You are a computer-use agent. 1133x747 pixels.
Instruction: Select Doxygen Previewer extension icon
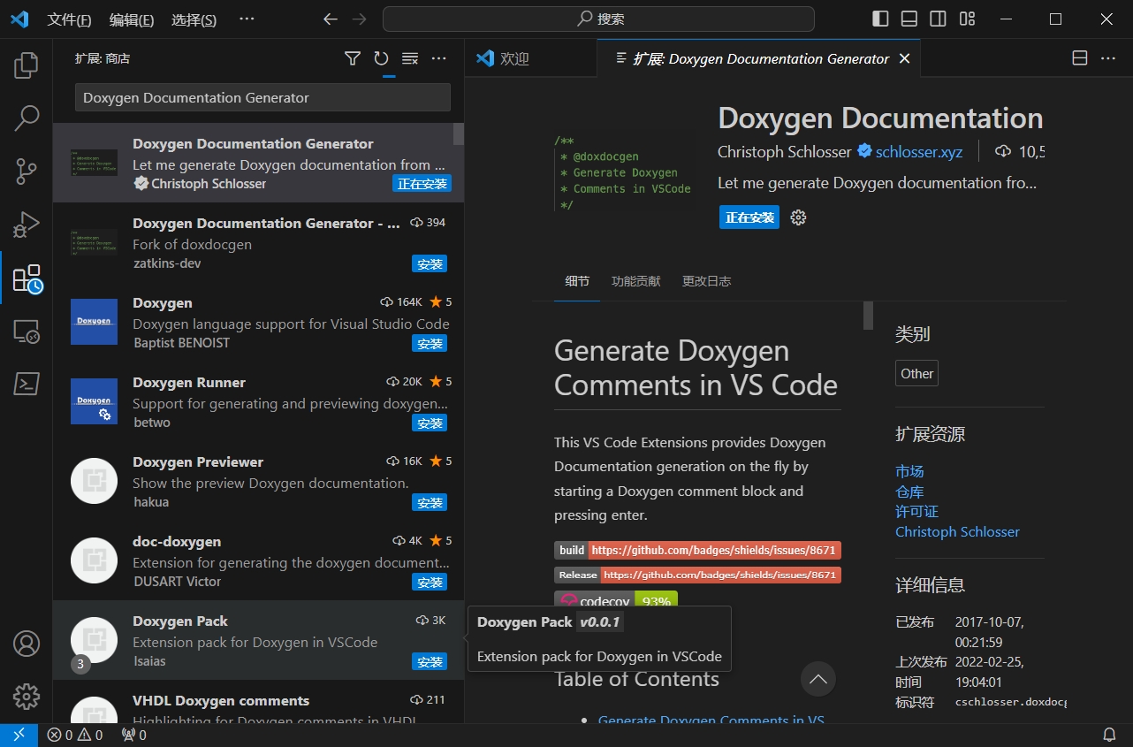coord(94,481)
